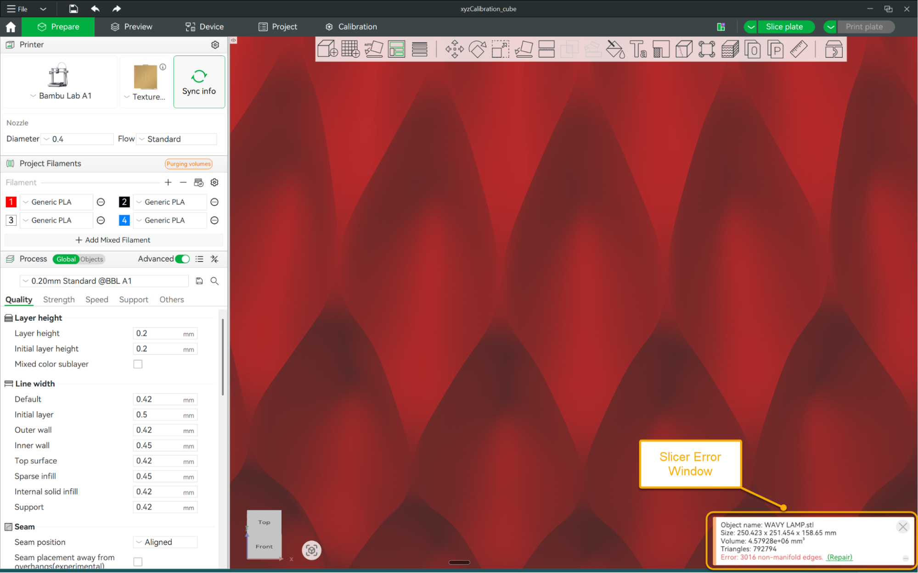918x573 pixels.
Task: Open the 0.20mm Standard process preset dropdown
Action: 104,281
